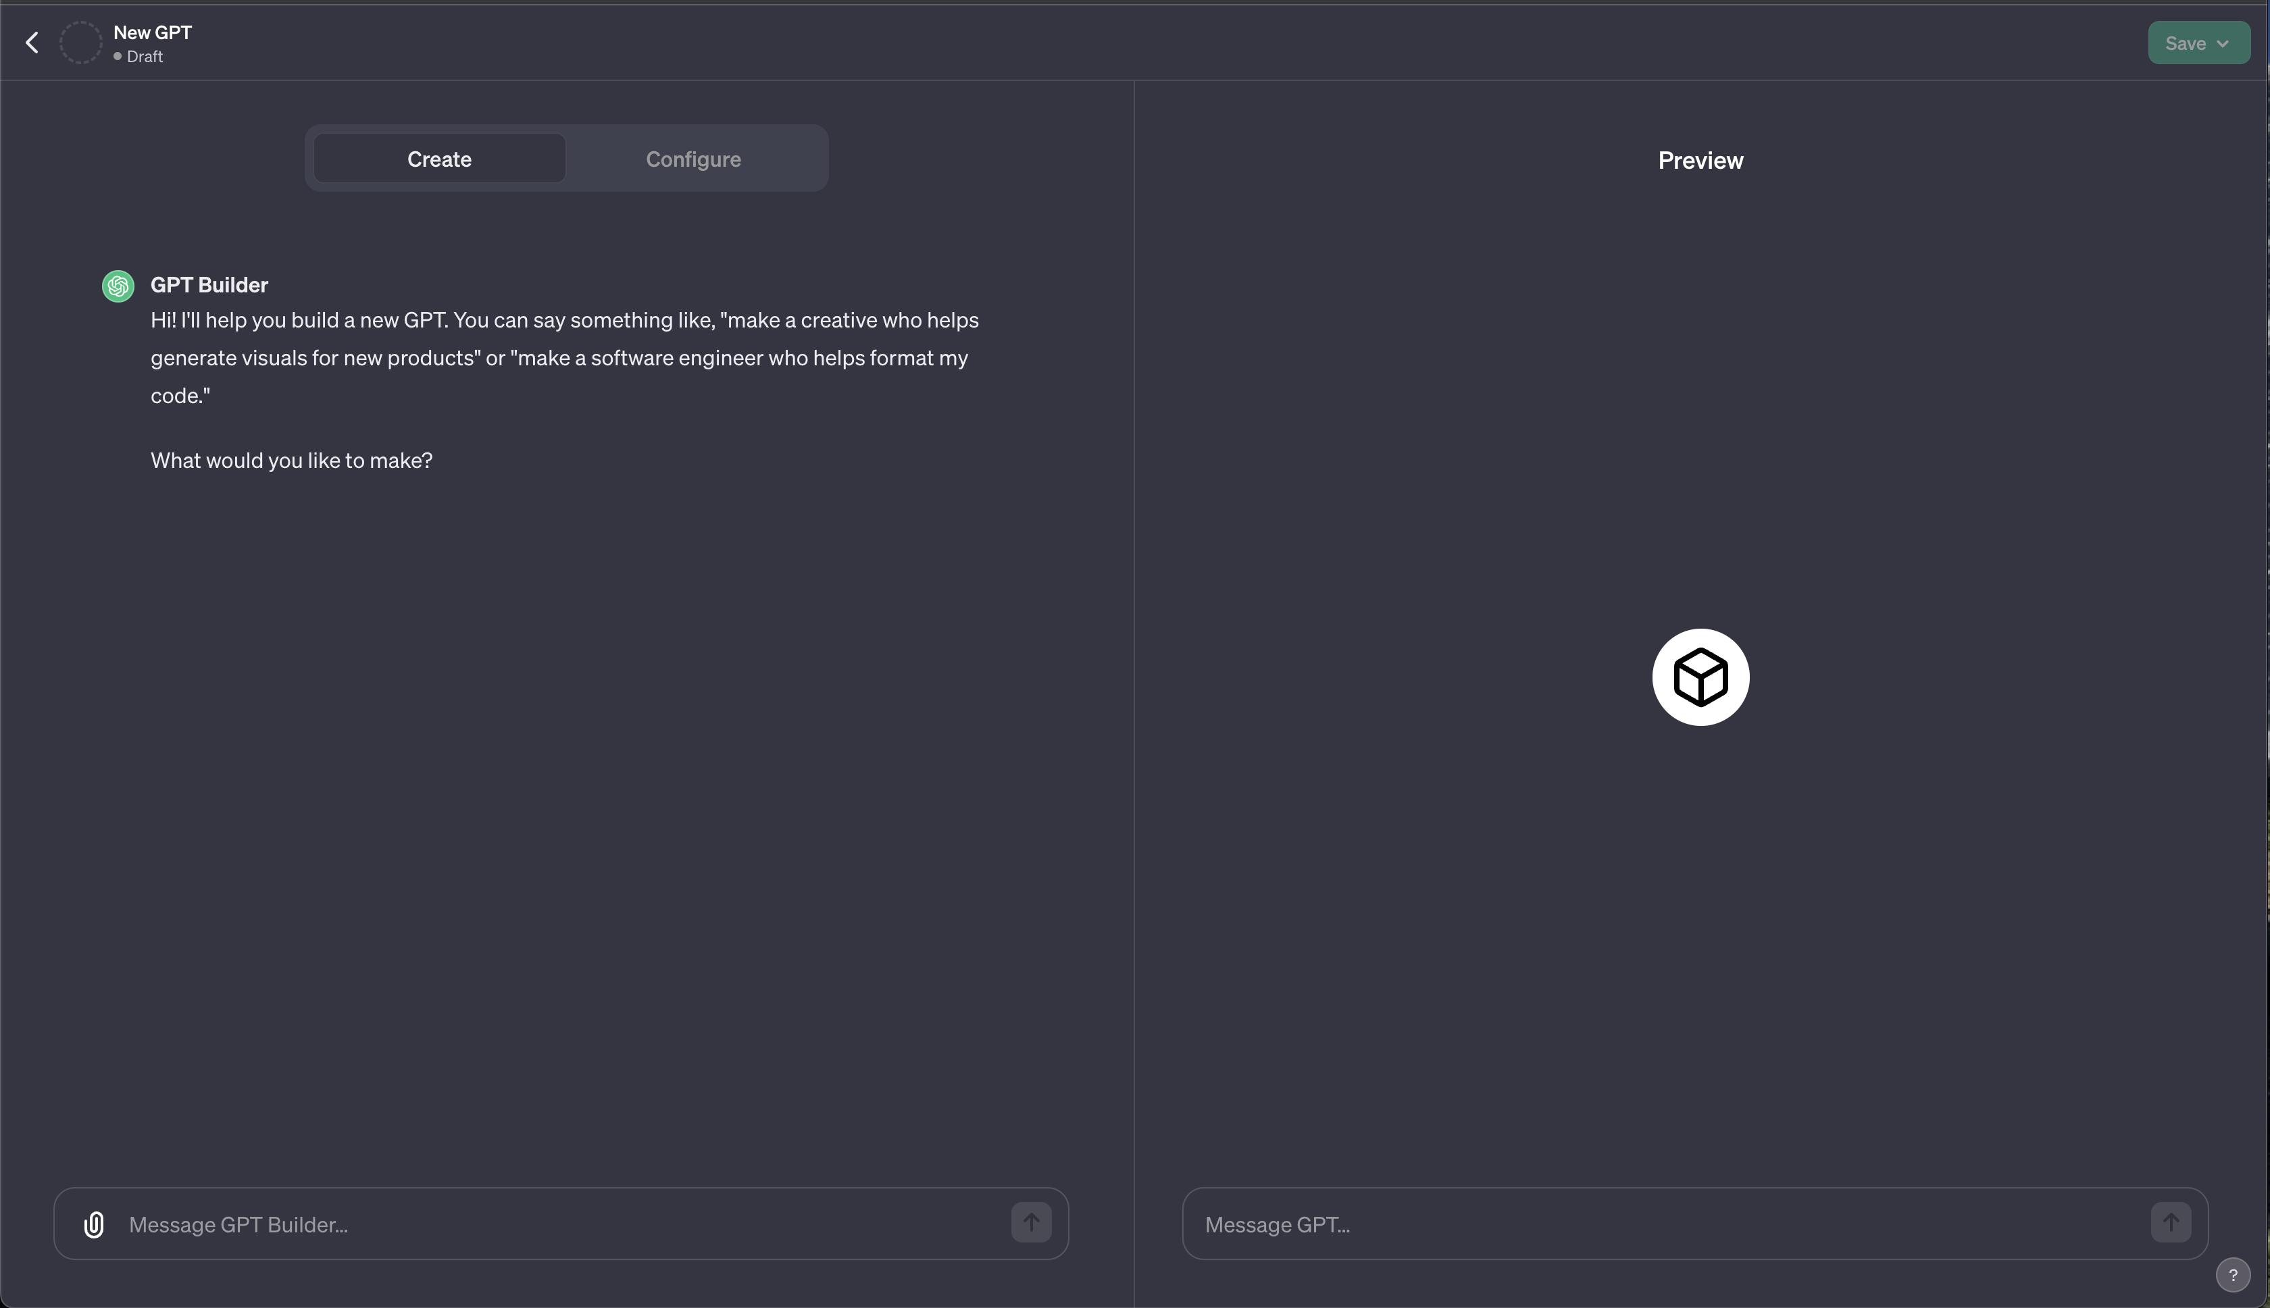Image resolution: width=2270 pixels, height=1308 pixels.
Task: Click the paperclip attachment icon
Action: click(93, 1224)
